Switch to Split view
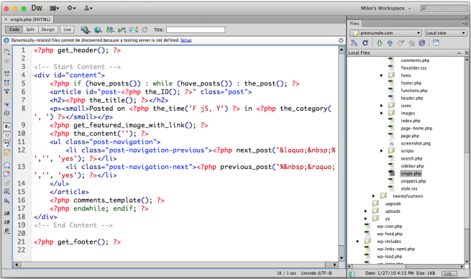 [x=30, y=29]
